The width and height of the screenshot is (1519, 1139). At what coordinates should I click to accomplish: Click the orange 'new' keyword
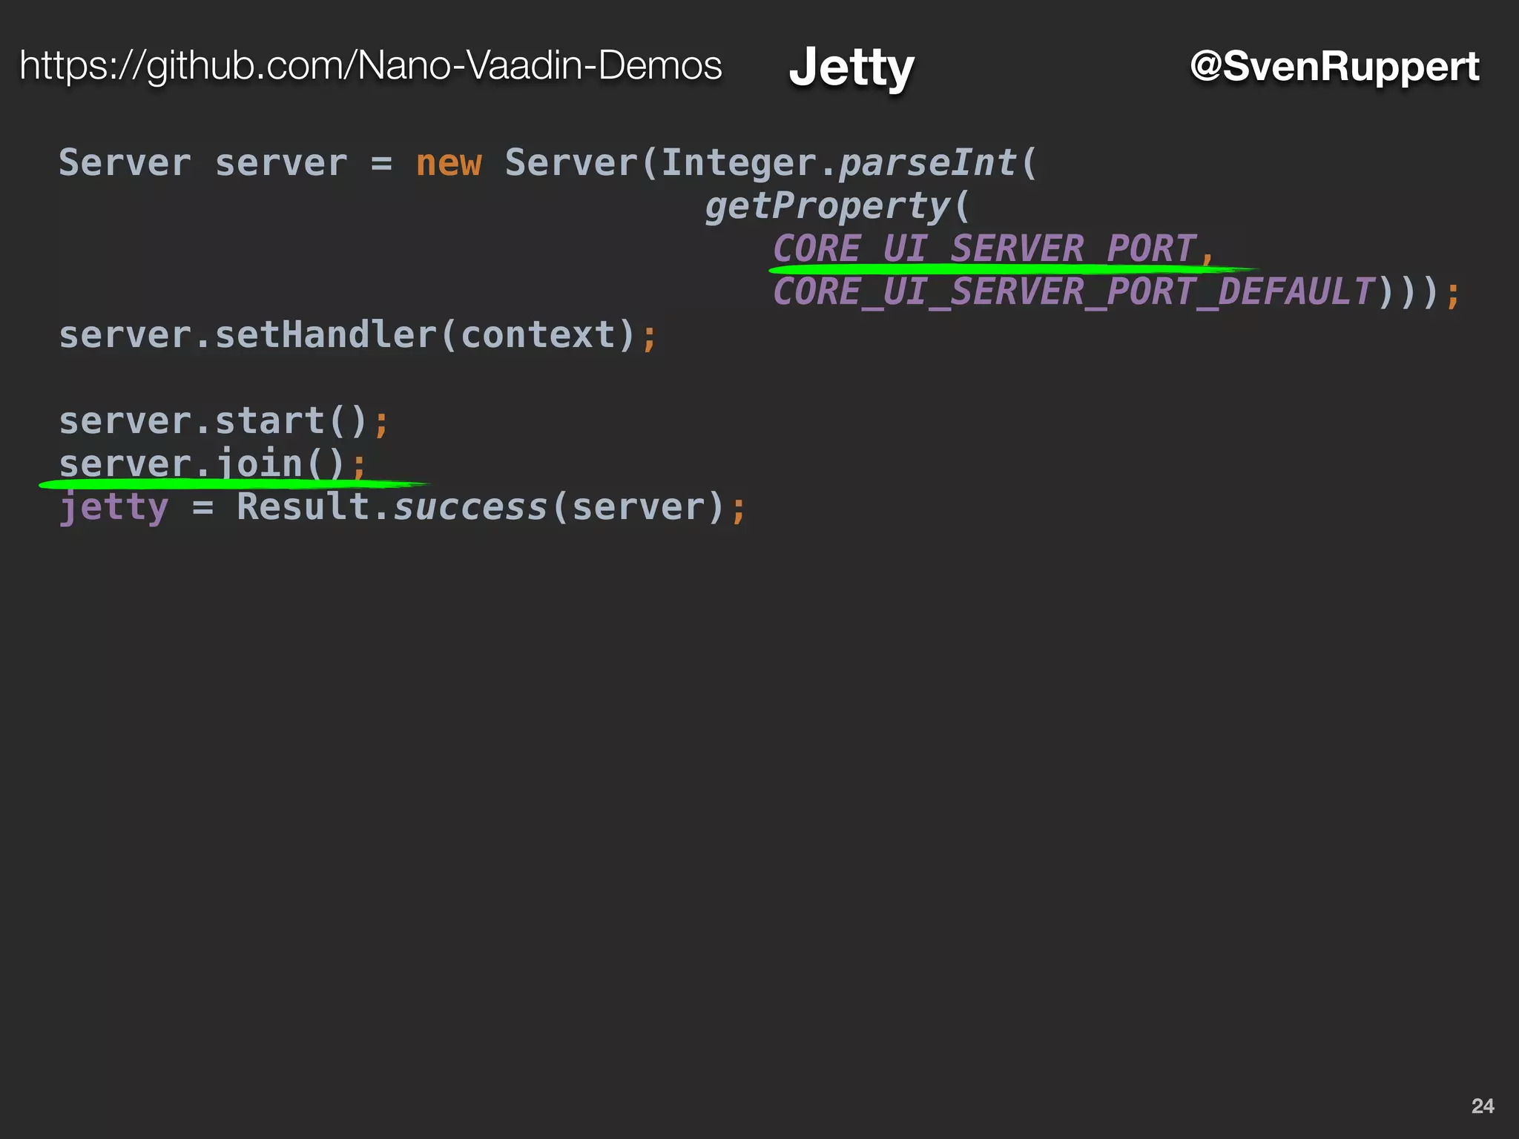click(448, 163)
